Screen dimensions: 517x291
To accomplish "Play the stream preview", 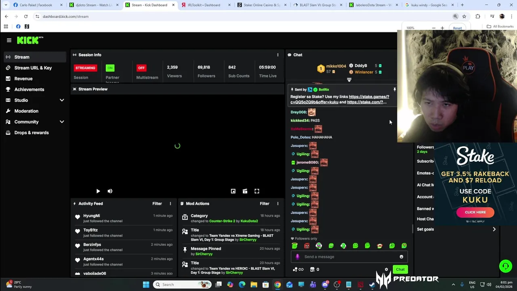I will [x=98, y=191].
